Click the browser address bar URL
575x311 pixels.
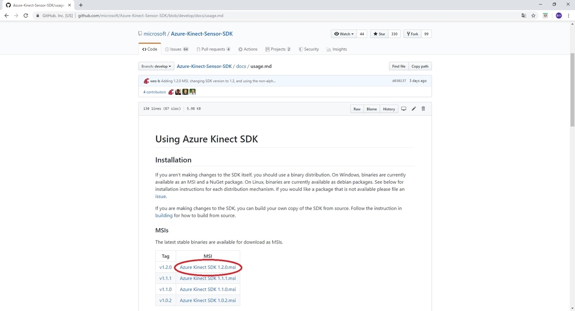pos(151,15)
